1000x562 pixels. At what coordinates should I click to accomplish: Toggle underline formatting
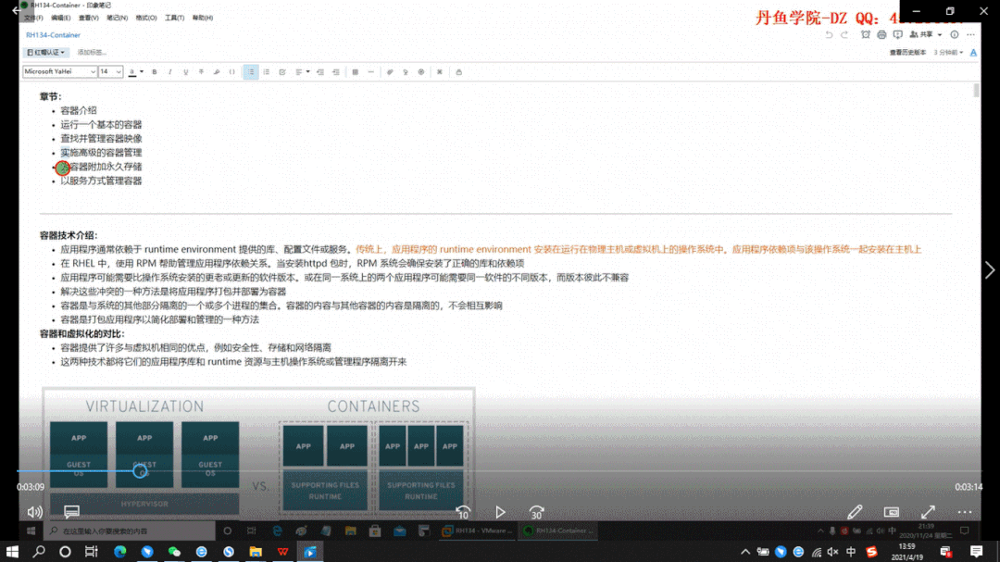coord(185,72)
